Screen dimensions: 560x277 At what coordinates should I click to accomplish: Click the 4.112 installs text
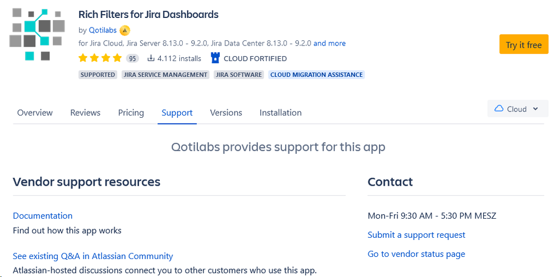179,58
